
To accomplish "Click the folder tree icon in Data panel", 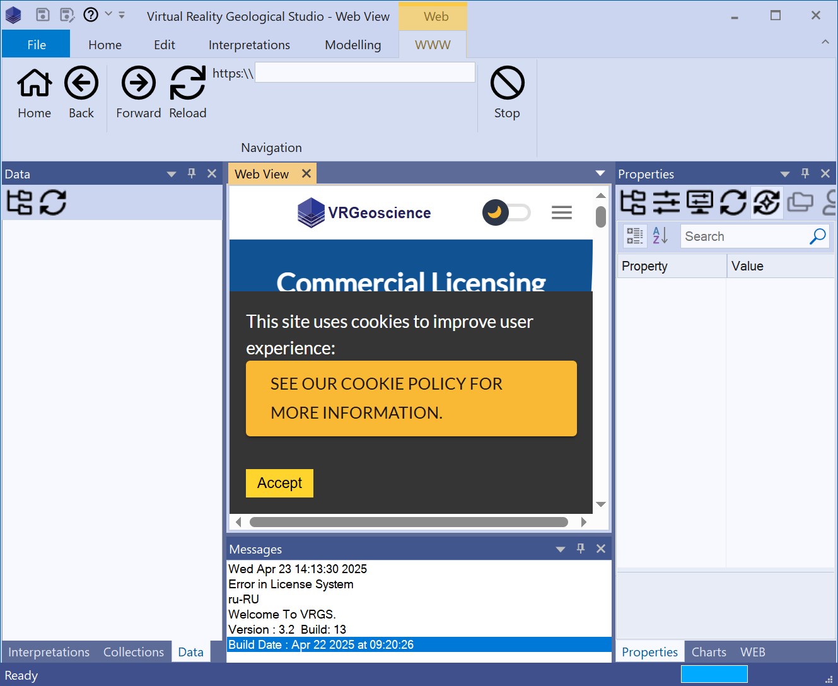I will click(20, 202).
